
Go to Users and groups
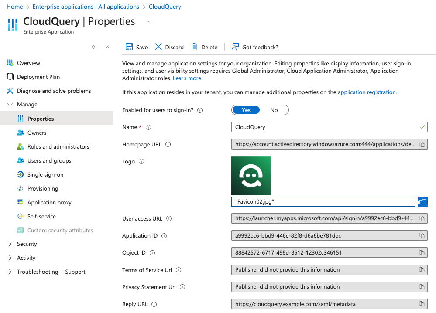(49, 161)
